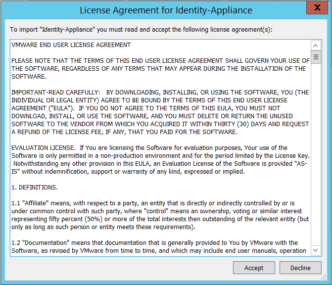Click the 'PLEASE NOTE THAT THE TERMS' line
The width and height of the screenshot is (332, 285).
[160, 61]
